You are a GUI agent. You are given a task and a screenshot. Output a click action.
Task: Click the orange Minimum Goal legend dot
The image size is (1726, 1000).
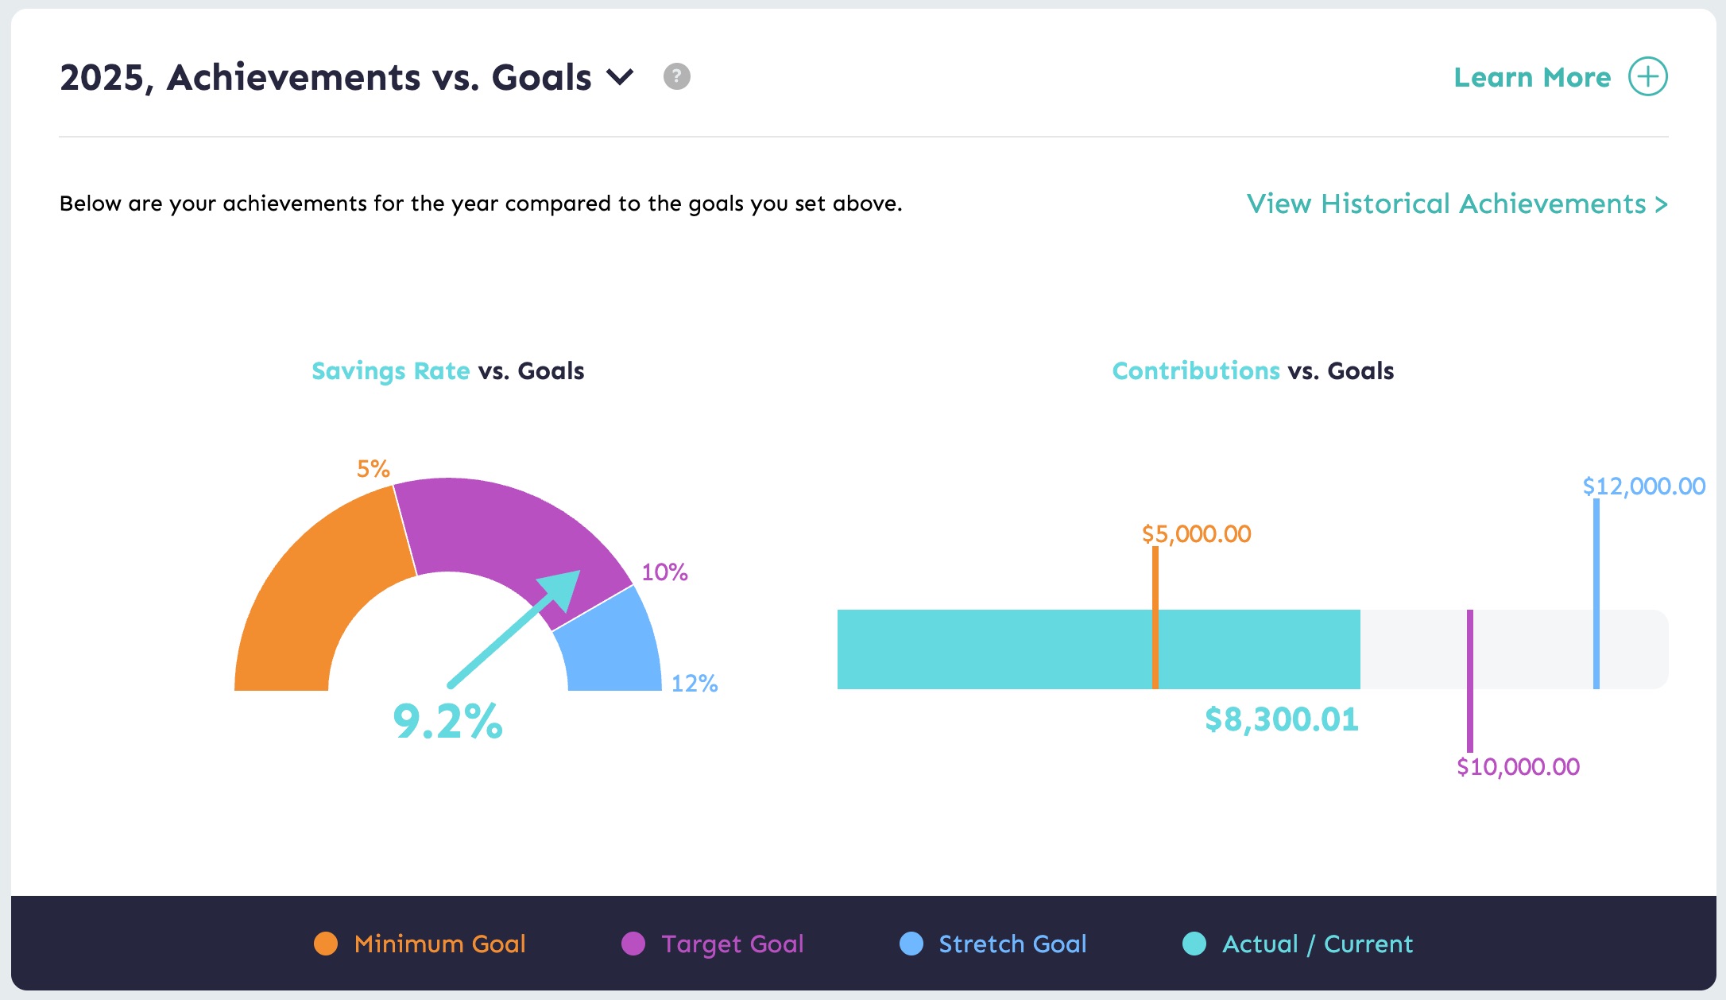[326, 944]
